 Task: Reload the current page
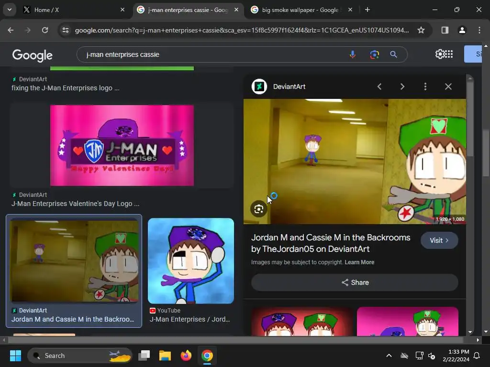tap(45, 30)
